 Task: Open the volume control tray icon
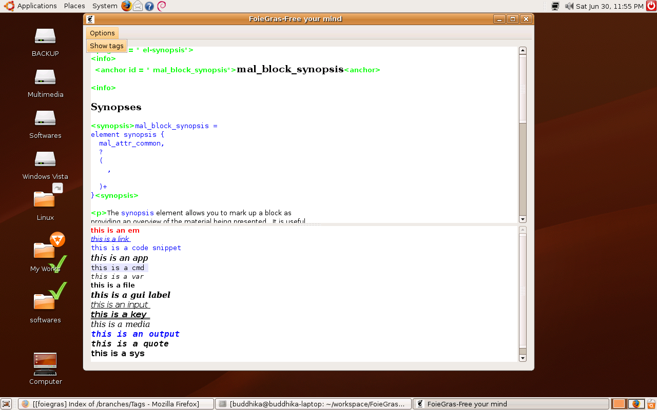tap(569, 6)
